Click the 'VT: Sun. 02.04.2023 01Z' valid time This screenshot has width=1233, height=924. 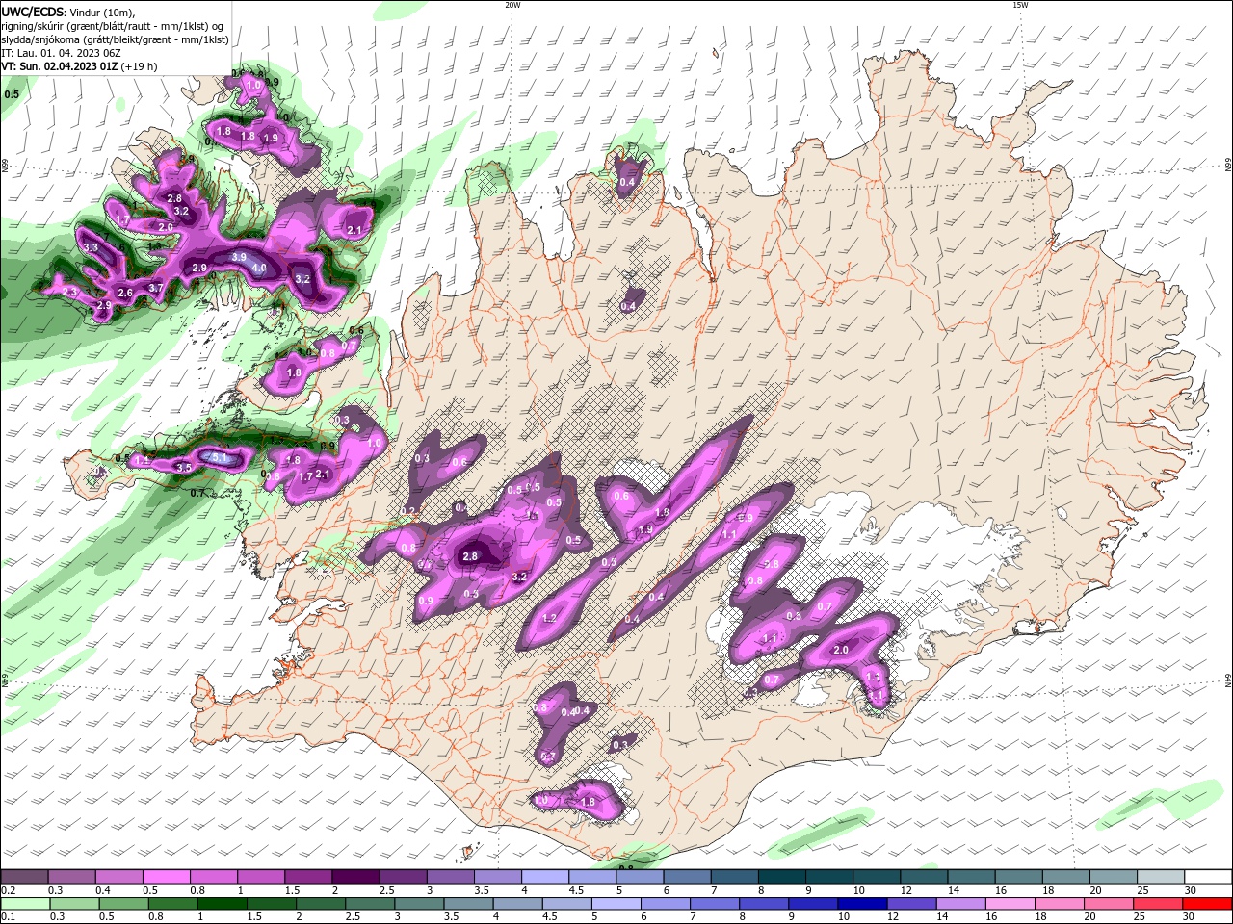point(60,66)
